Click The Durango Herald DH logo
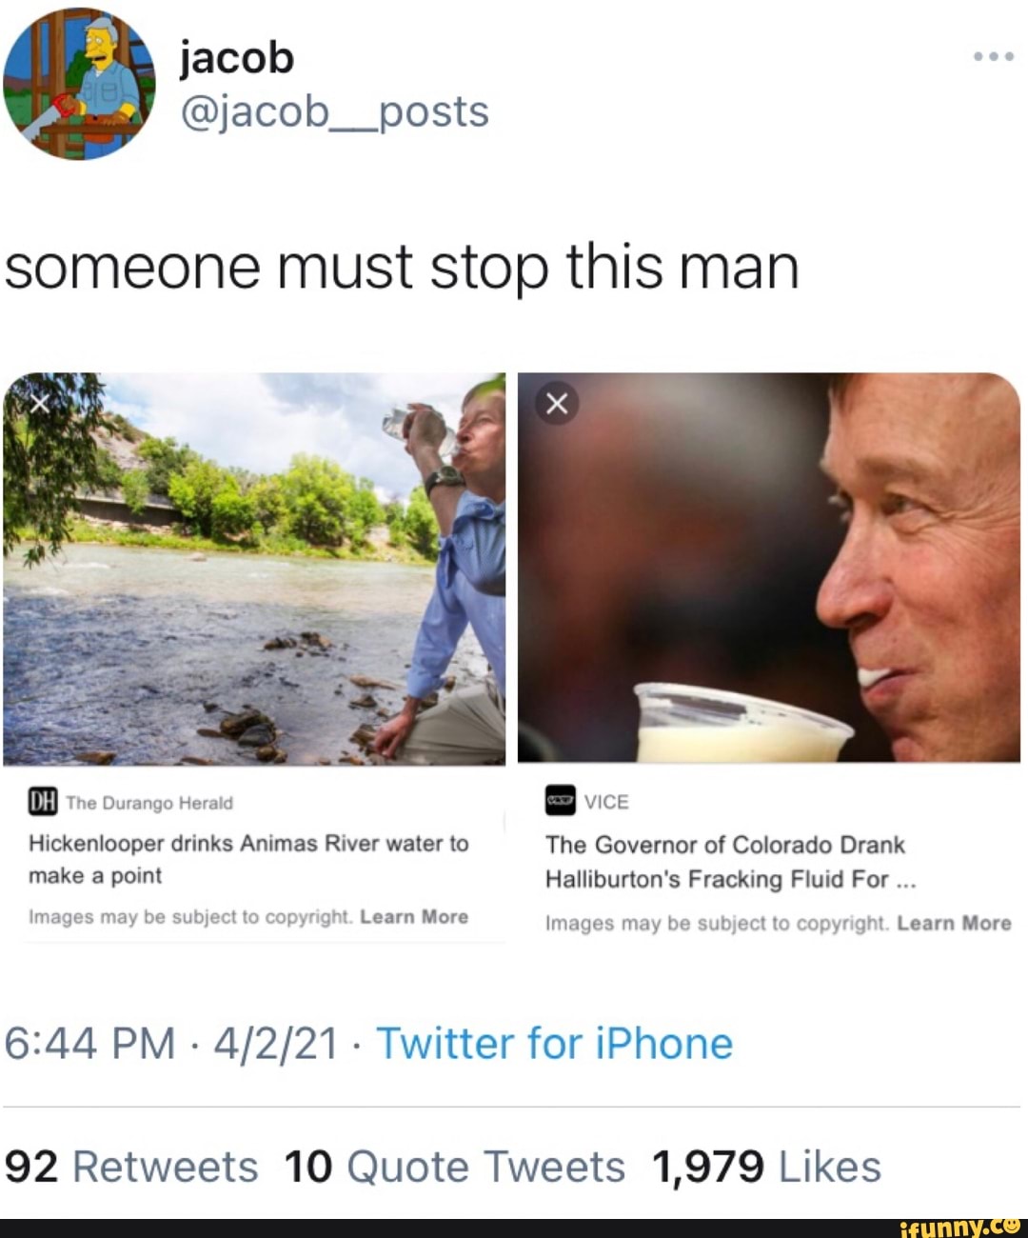1028x1238 pixels. [43, 803]
